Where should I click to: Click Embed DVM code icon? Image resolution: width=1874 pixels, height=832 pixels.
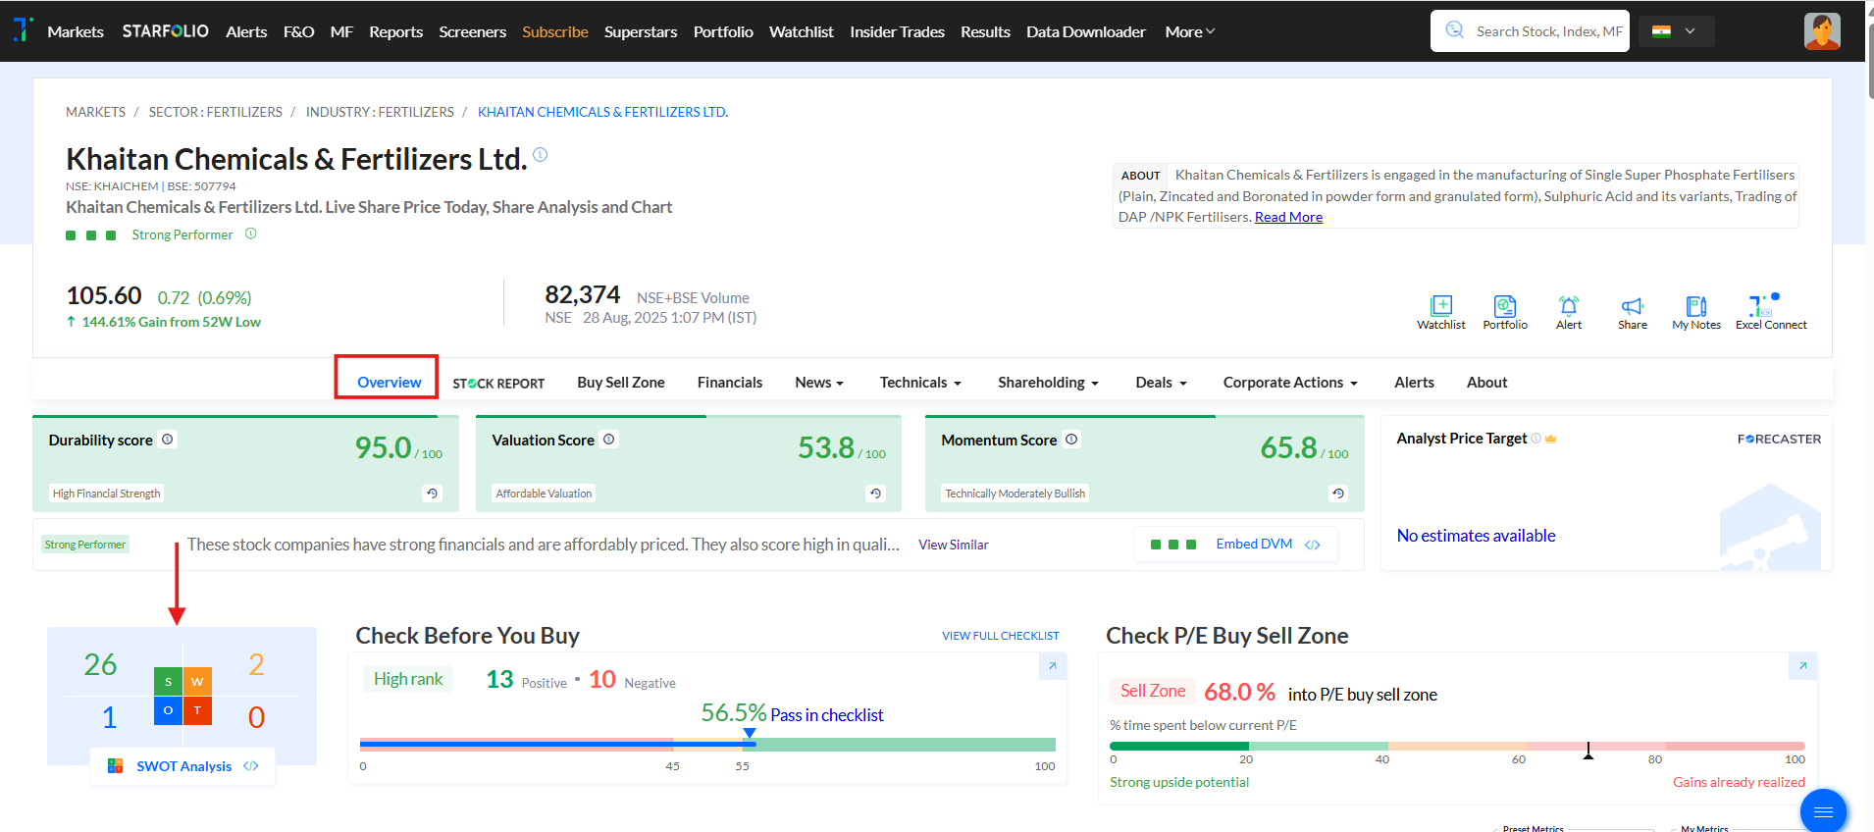point(1313,545)
